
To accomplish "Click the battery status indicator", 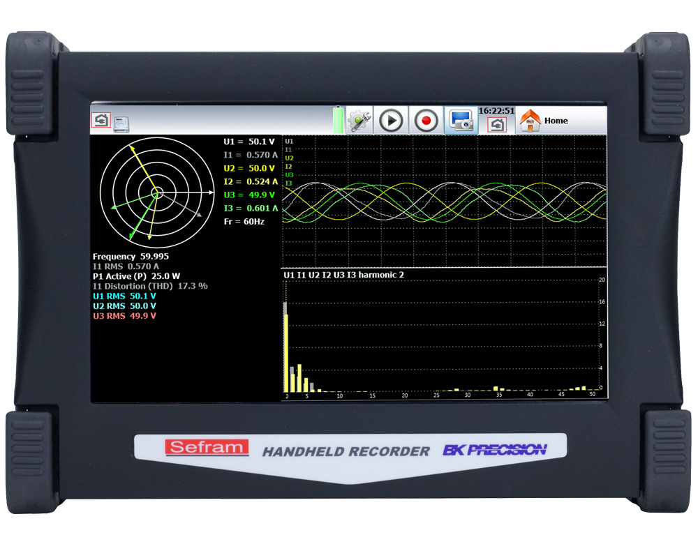I will [340, 119].
